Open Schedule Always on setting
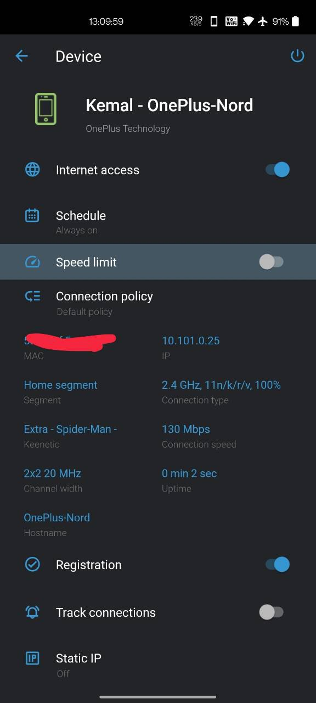Viewport: 316px width, 703px height. [x=158, y=221]
